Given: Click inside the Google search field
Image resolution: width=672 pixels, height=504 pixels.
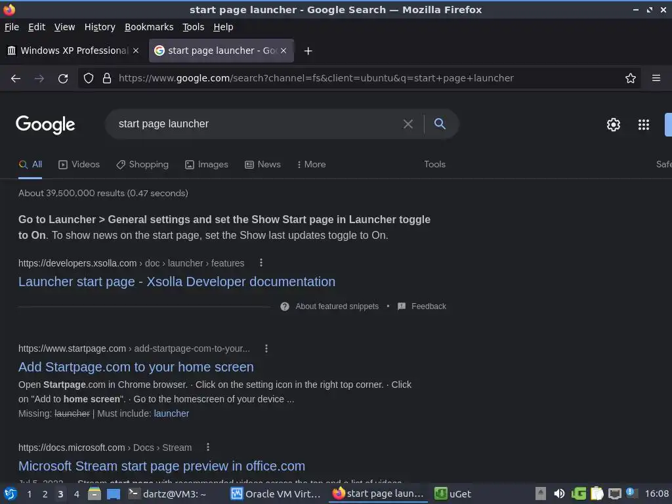Looking at the screenshot, I should 257,124.
